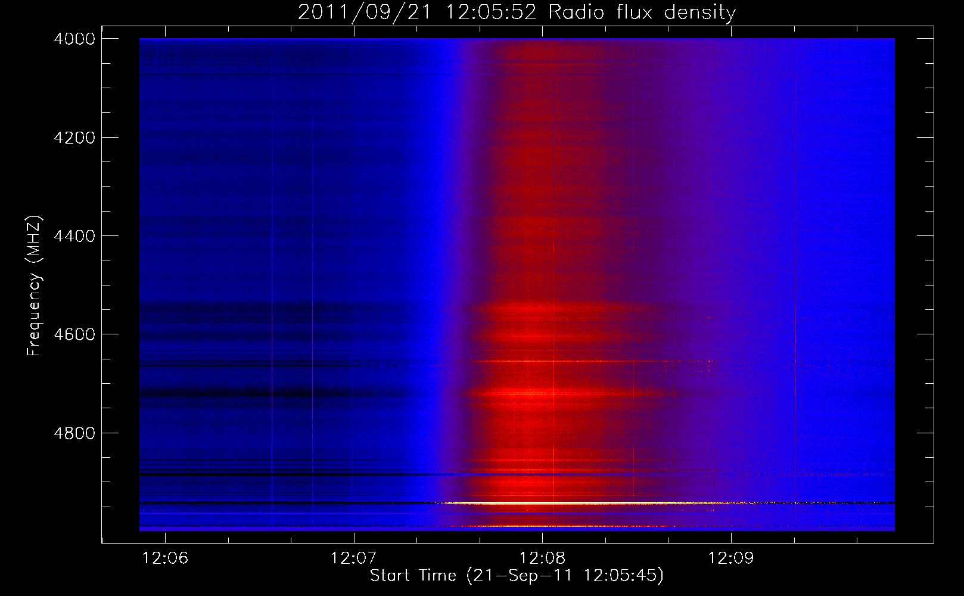The image size is (964, 596).
Task: Select the 4400 frequency axis label
Action: point(74,236)
